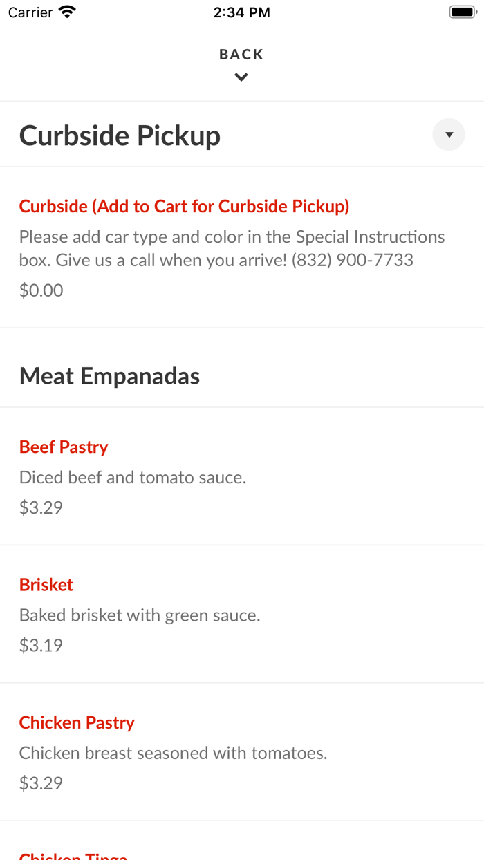Select the Chicken Tinga item
Screen dimensions: 484x860
[x=73, y=856]
